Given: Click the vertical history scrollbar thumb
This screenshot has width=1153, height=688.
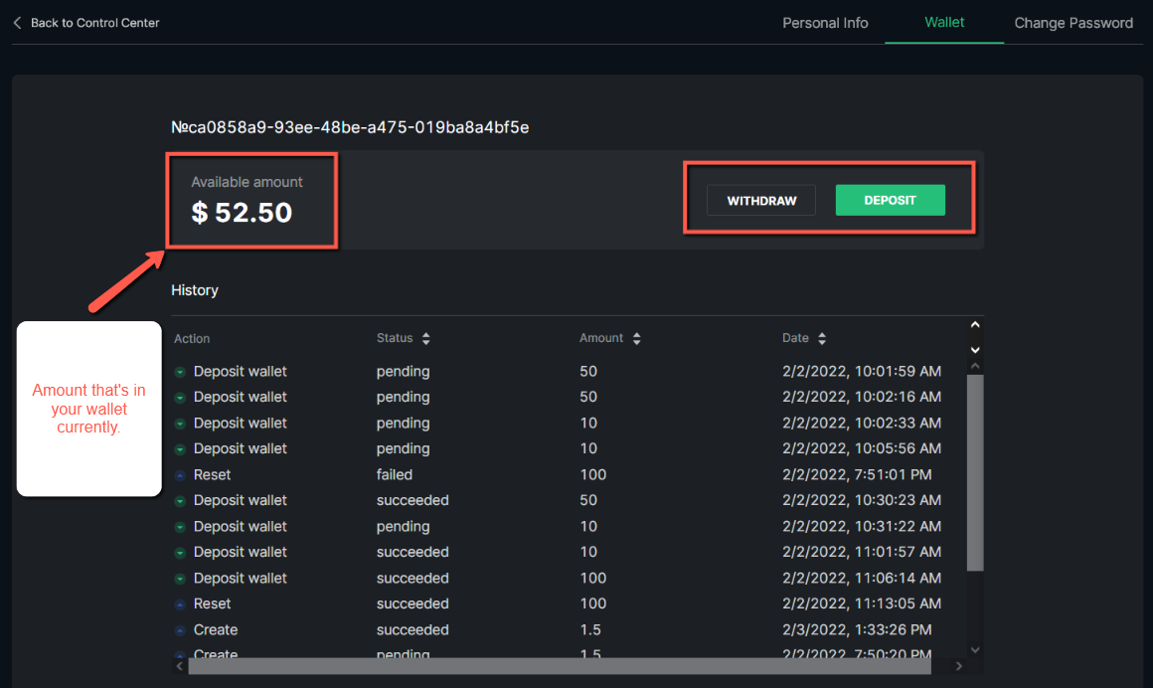Looking at the screenshot, I should click(x=975, y=472).
